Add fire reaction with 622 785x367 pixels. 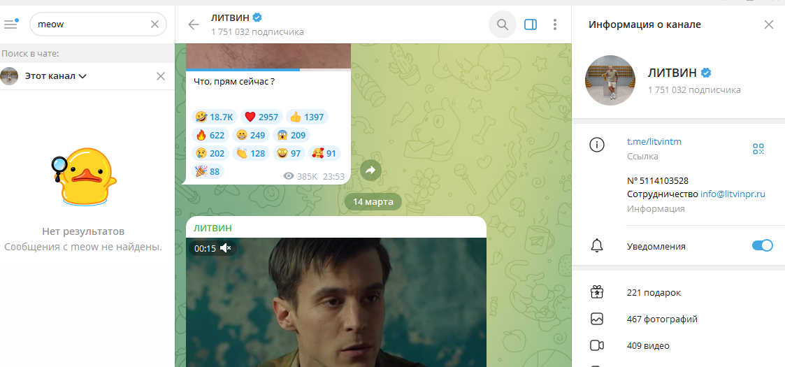click(210, 135)
